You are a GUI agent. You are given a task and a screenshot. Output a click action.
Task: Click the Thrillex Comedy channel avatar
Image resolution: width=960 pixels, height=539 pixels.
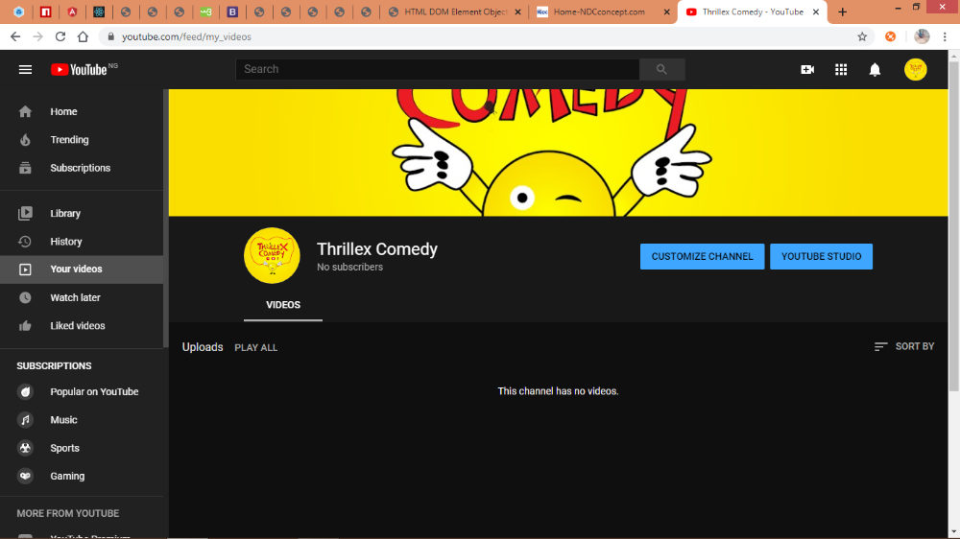click(x=272, y=256)
